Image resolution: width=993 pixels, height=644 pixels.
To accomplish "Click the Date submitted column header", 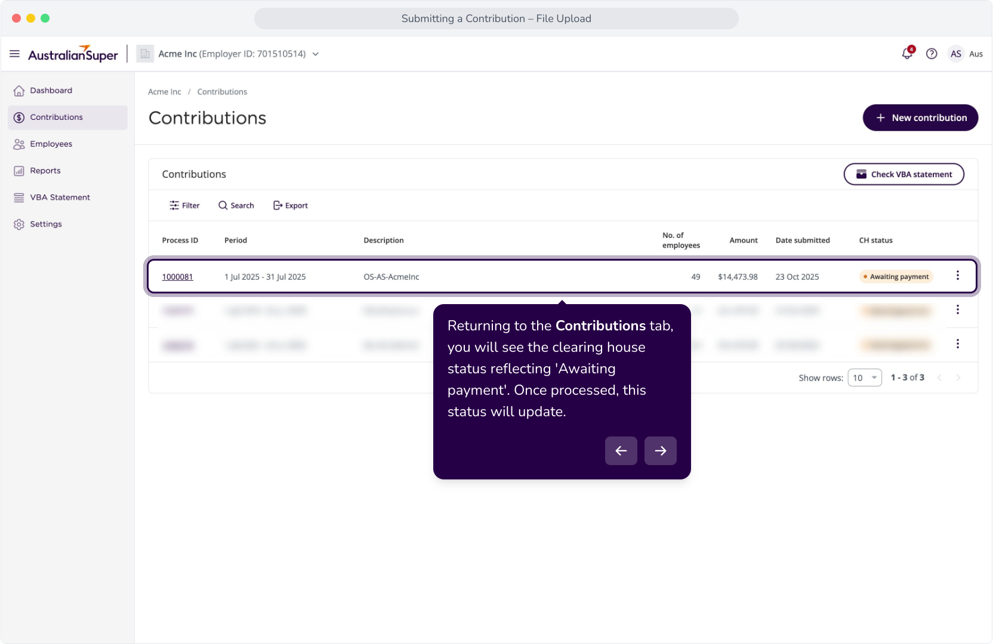I will coord(803,240).
